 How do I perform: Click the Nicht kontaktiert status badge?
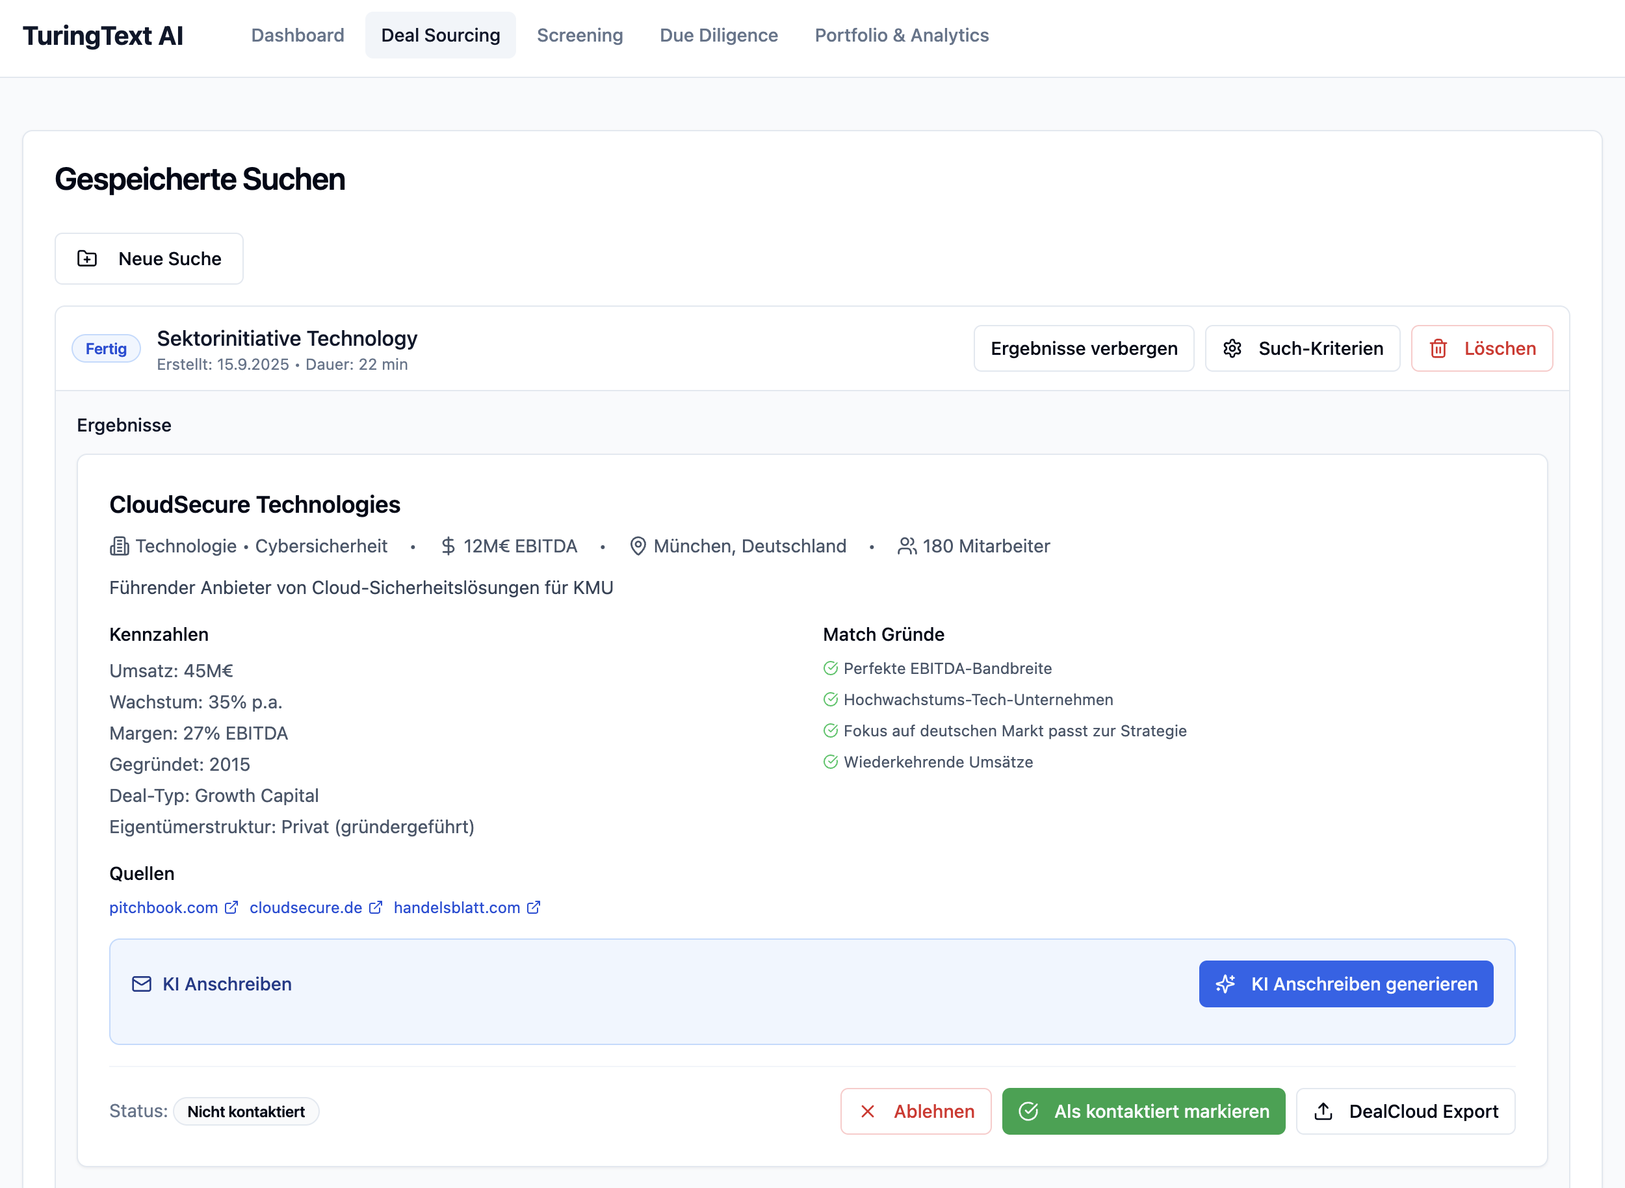[246, 1112]
